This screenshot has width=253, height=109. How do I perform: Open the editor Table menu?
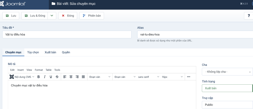[x=49, y=70]
